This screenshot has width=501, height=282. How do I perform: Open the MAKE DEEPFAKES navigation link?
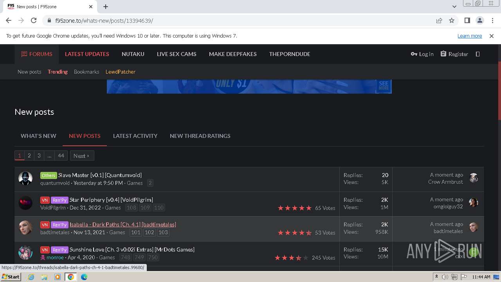tap(233, 54)
